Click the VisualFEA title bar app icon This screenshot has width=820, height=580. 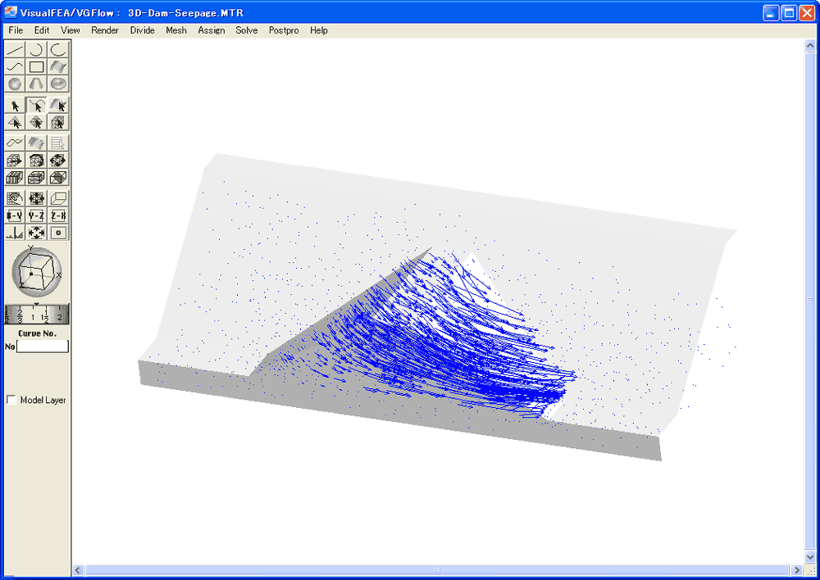11,12
